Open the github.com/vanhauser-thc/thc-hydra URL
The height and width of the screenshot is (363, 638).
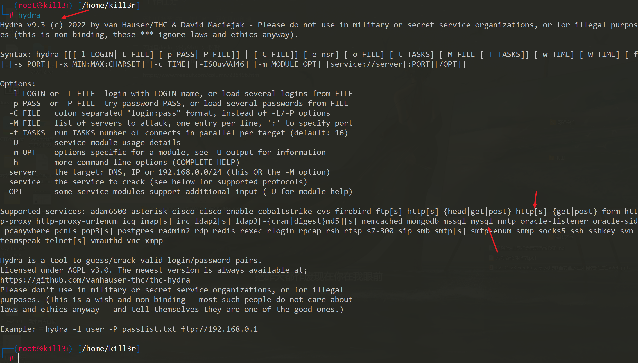click(x=95, y=280)
